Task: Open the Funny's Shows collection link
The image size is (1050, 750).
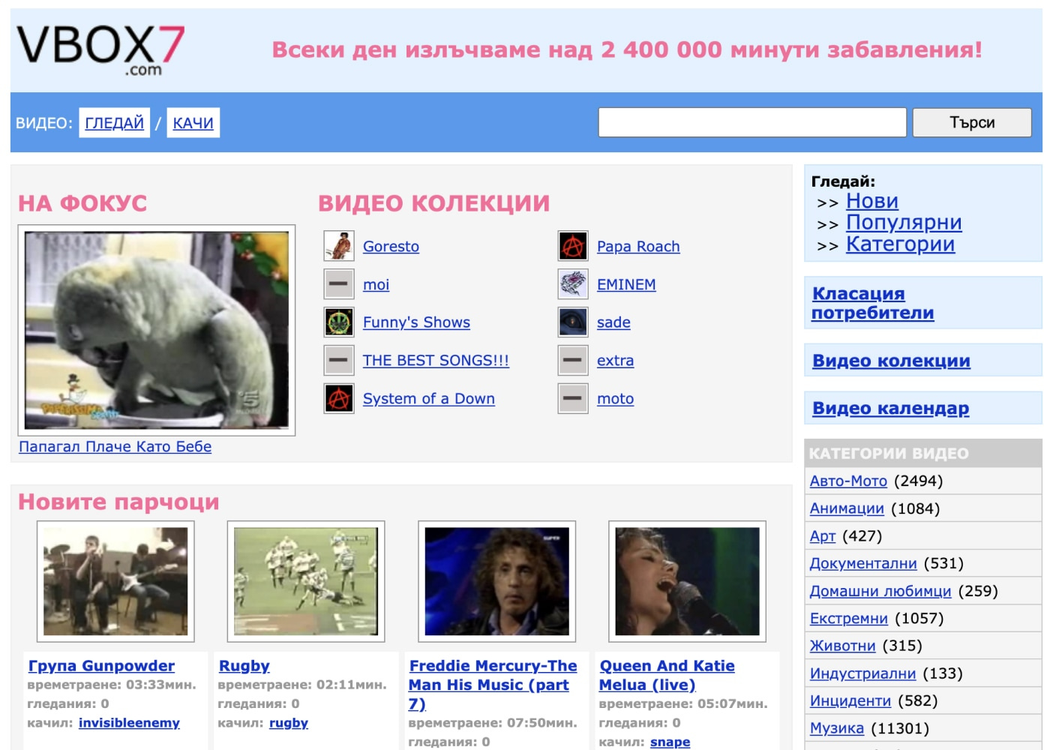Action: (x=416, y=322)
